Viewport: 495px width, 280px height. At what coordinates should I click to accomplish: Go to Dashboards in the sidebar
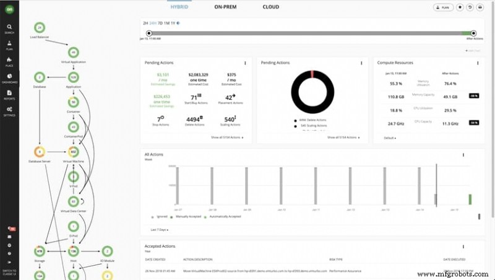9,79
